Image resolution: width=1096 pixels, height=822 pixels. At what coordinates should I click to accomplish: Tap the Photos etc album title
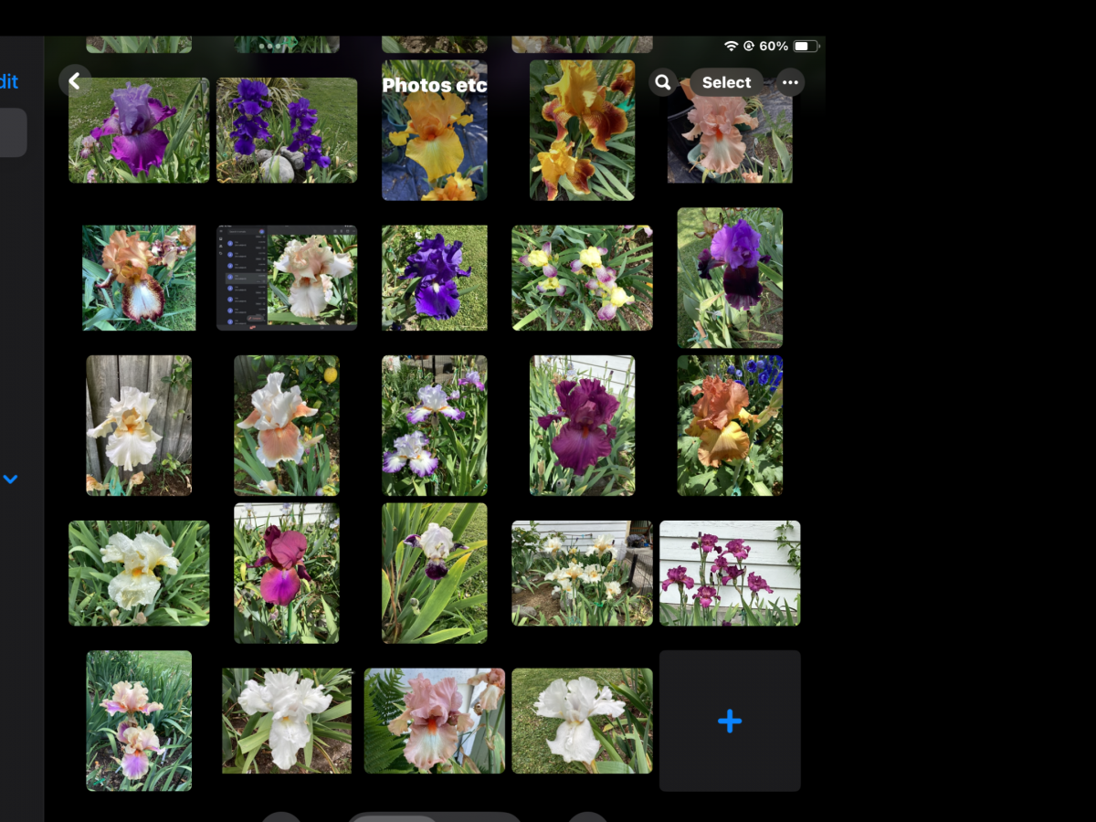[434, 85]
